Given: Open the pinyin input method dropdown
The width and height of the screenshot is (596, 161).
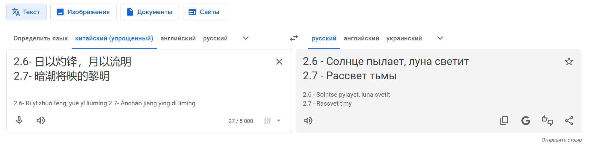Looking at the screenshot, I should tap(278, 121).
